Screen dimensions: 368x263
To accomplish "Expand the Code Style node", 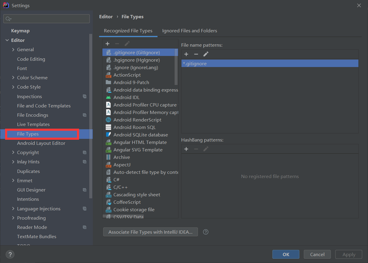I will click(13, 87).
